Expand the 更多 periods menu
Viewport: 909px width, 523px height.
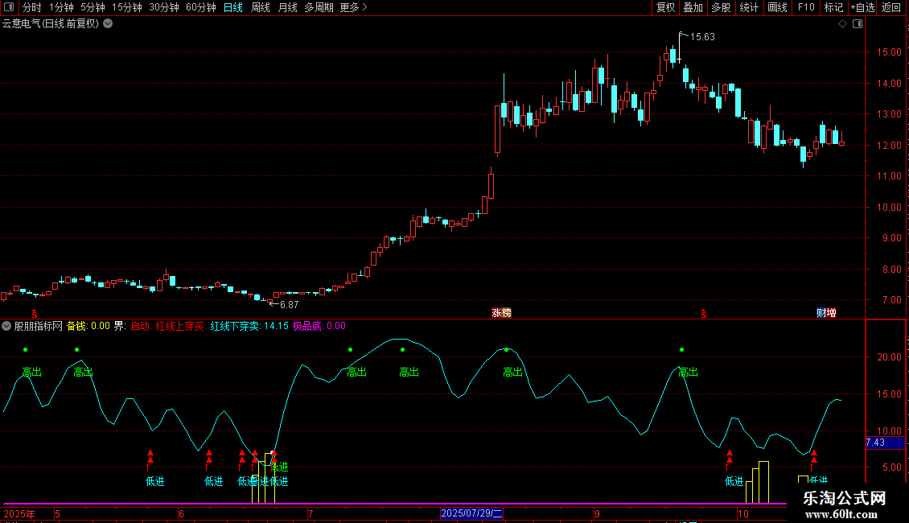pos(354,7)
